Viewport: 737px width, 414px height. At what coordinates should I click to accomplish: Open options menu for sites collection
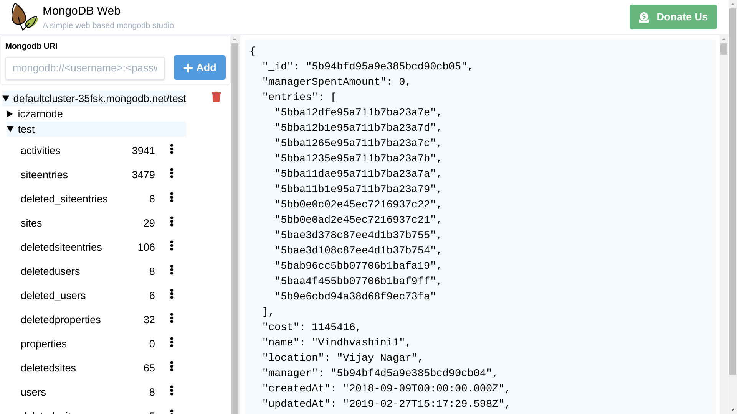(172, 222)
